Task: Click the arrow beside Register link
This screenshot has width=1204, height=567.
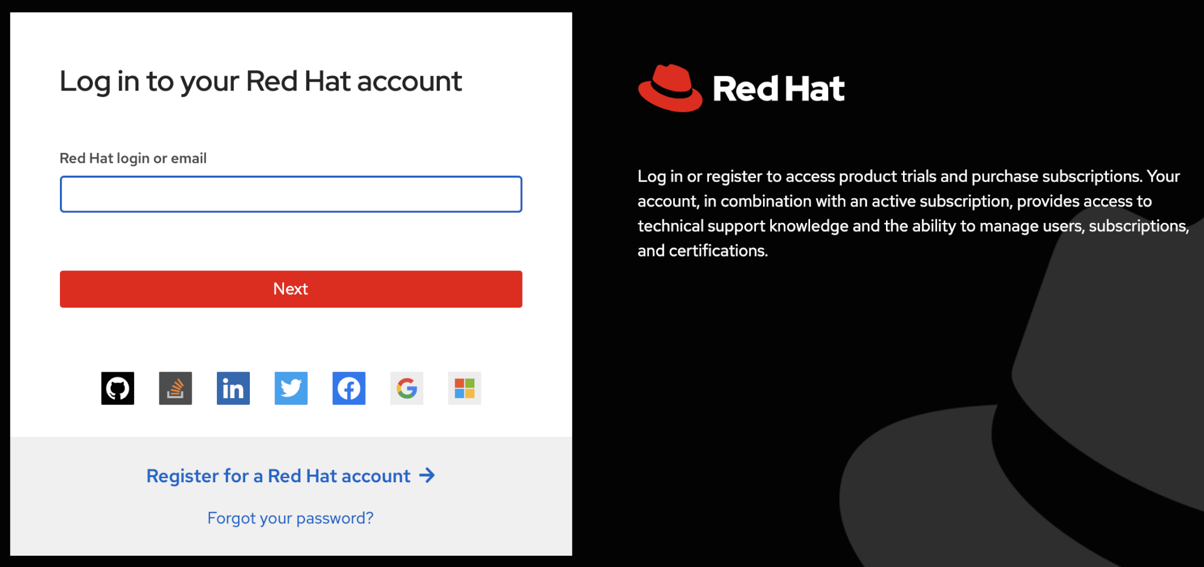Action: pyautogui.click(x=427, y=475)
